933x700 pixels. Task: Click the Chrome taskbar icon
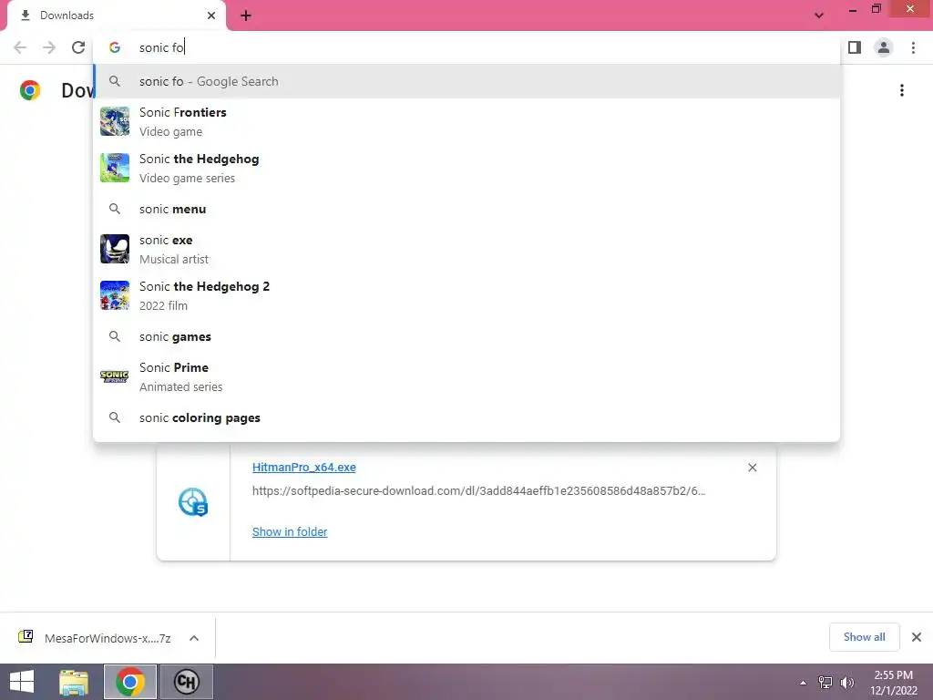[130, 682]
